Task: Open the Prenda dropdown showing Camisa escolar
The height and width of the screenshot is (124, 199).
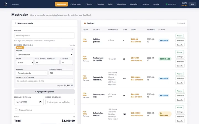Action: pyautogui.click(x=44, y=55)
